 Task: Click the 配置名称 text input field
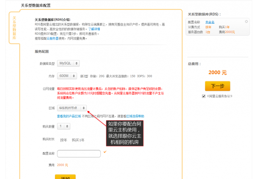click(x=79, y=153)
